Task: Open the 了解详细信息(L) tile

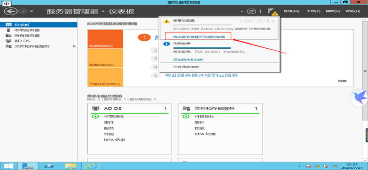Action: click(x=105, y=77)
